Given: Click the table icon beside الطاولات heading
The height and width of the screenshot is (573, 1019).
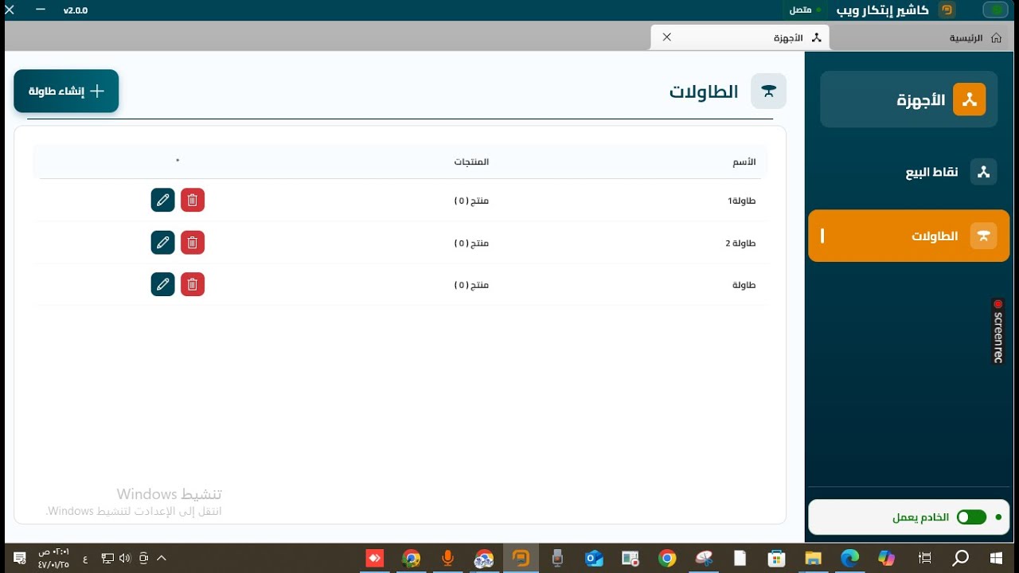Looking at the screenshot, I should 768,91.
